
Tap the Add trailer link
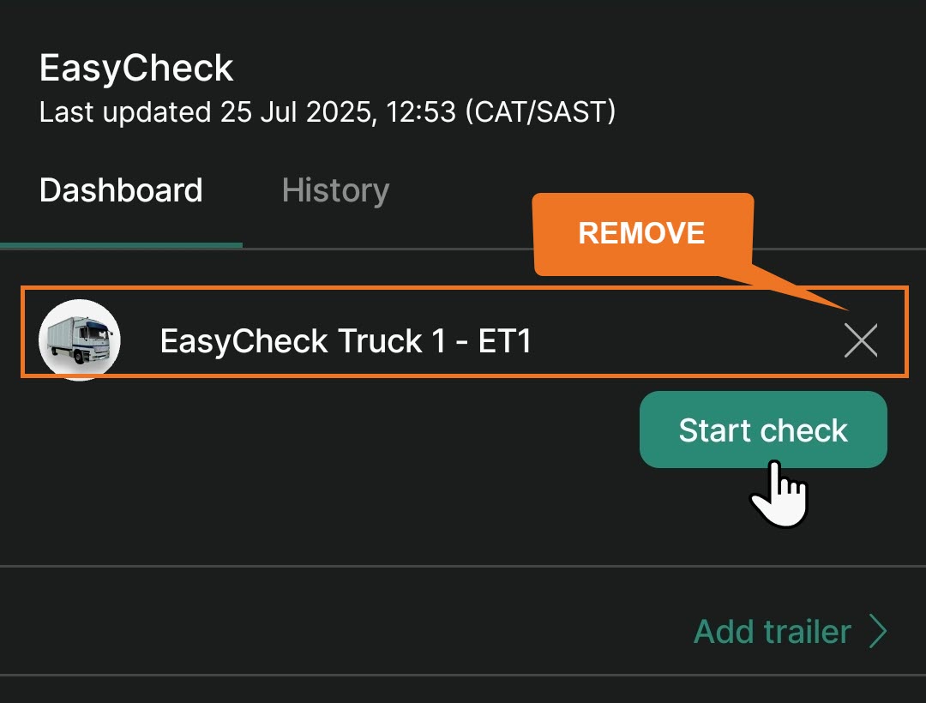pyautogui.click(x=772, y=632)
